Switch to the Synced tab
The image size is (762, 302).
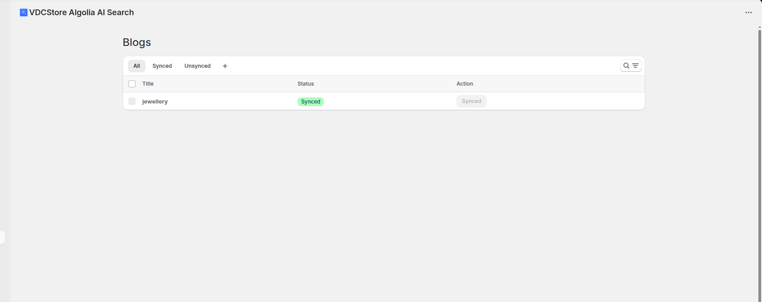tap(162, 66)
